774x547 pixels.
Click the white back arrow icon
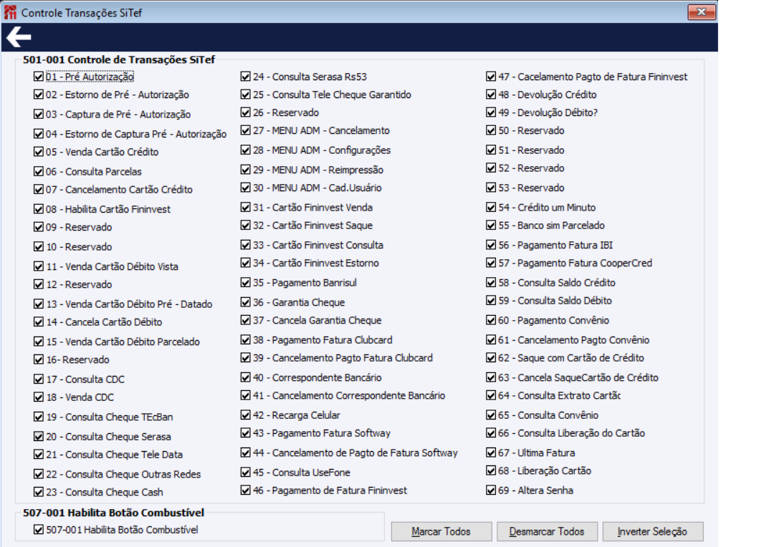tap(19, 37)
